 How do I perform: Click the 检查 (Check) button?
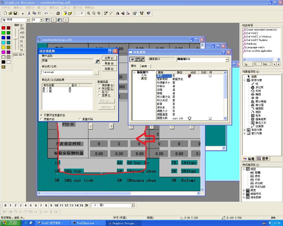(x=109, y=69)
